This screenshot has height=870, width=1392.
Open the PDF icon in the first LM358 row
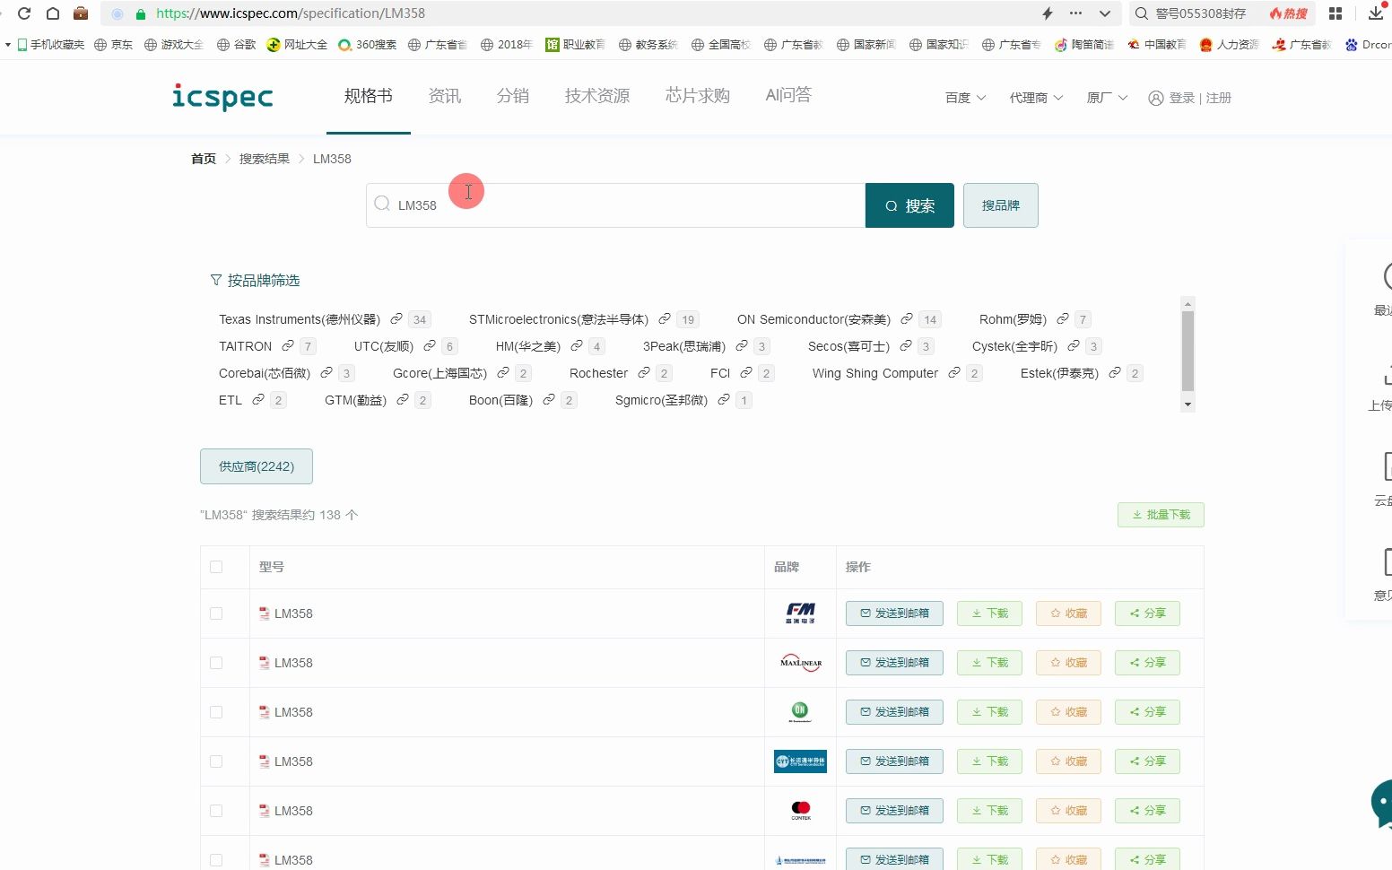point(265,613)
